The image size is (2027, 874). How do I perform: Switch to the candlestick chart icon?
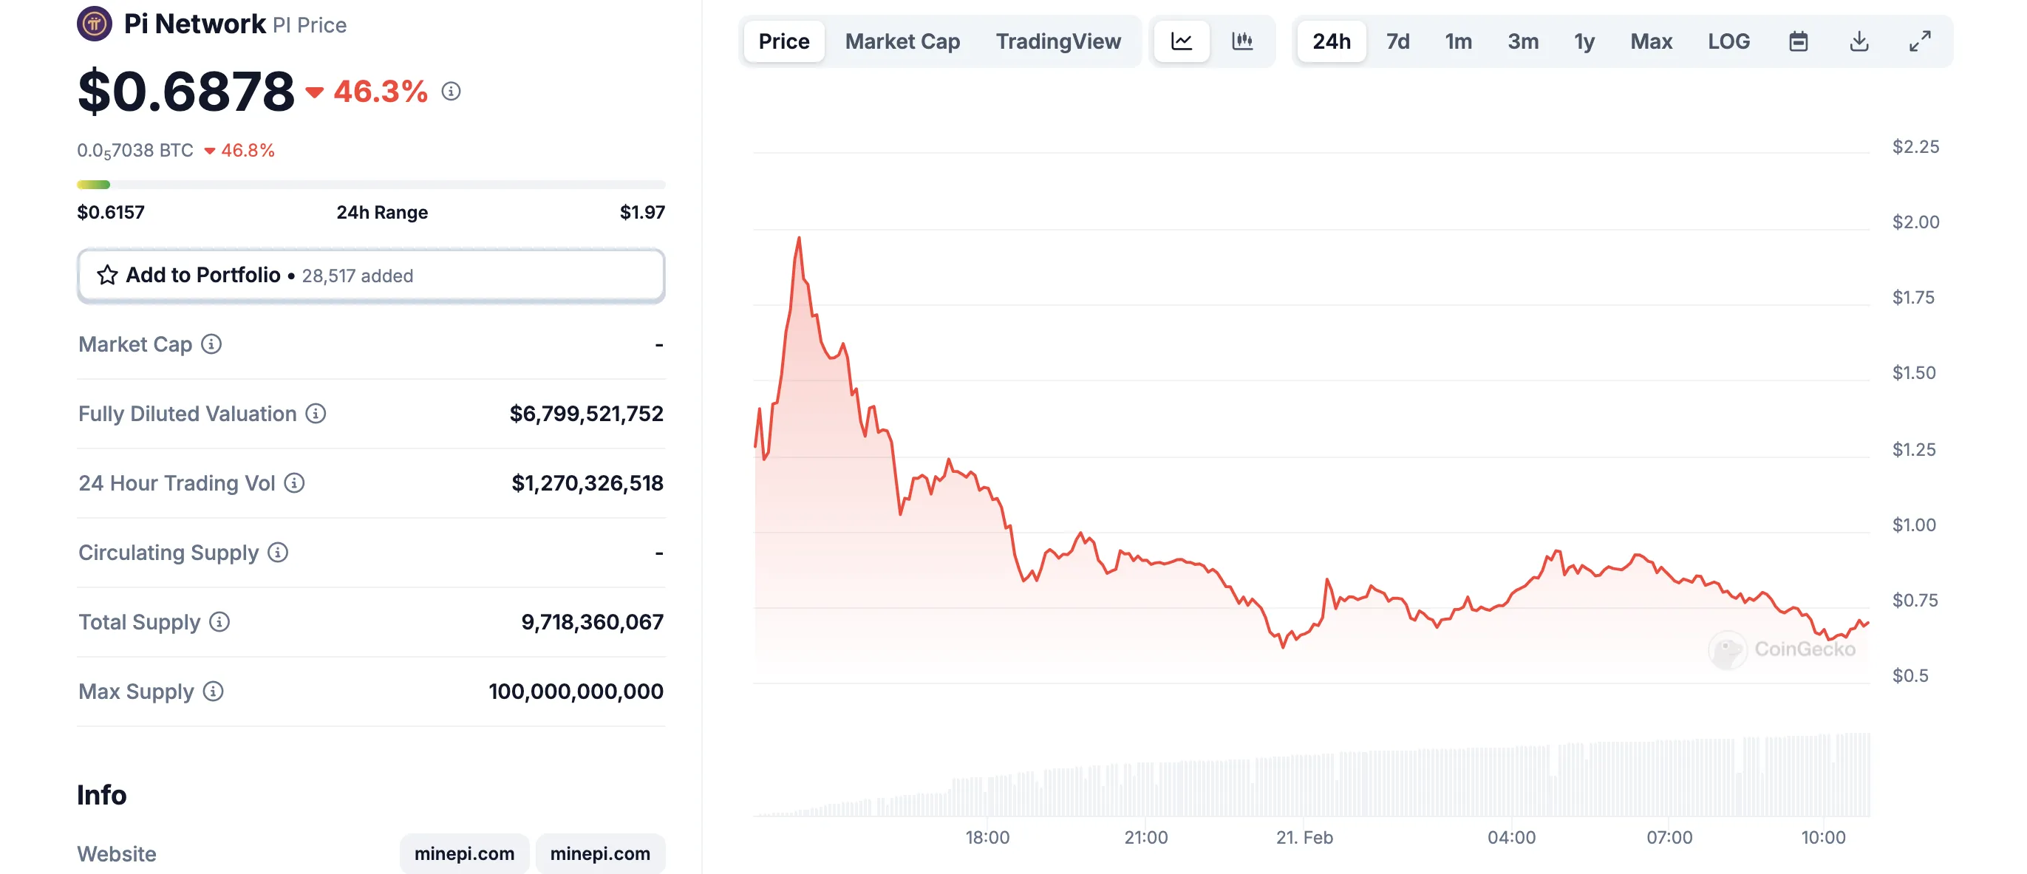pyautogui.click(x=1241, y=41)
